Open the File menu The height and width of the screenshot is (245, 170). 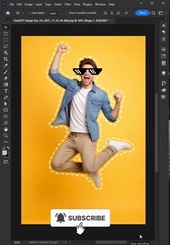coord(12,4)
